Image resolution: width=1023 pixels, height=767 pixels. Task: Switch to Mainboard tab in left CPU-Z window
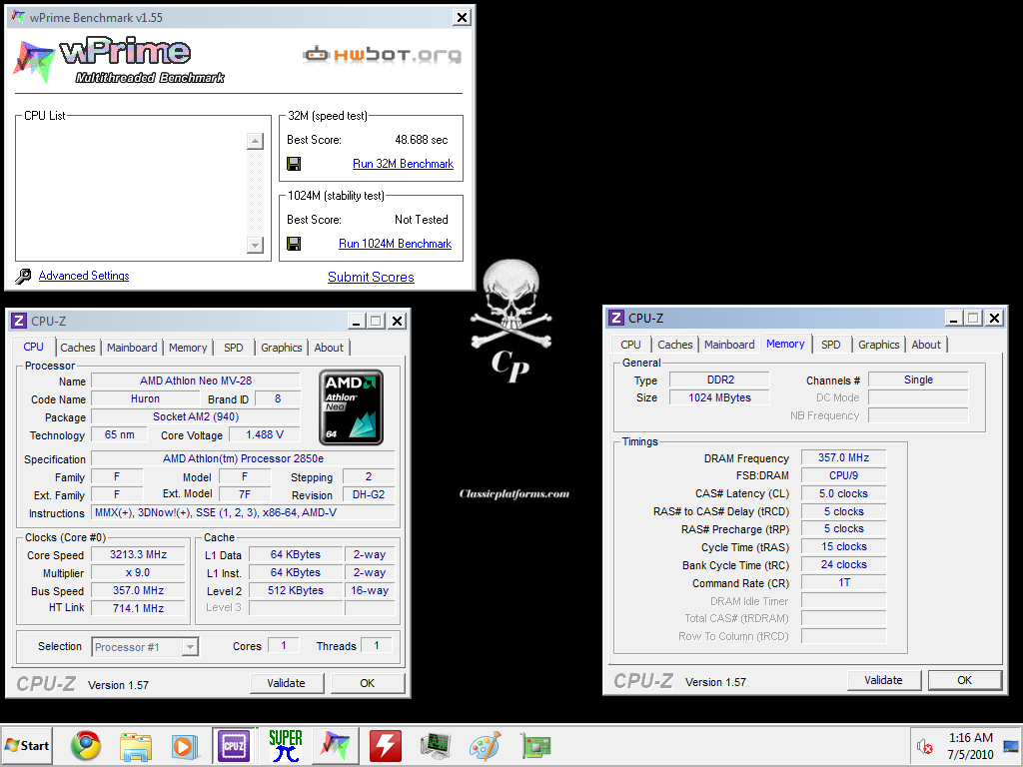tap(132, 348)
